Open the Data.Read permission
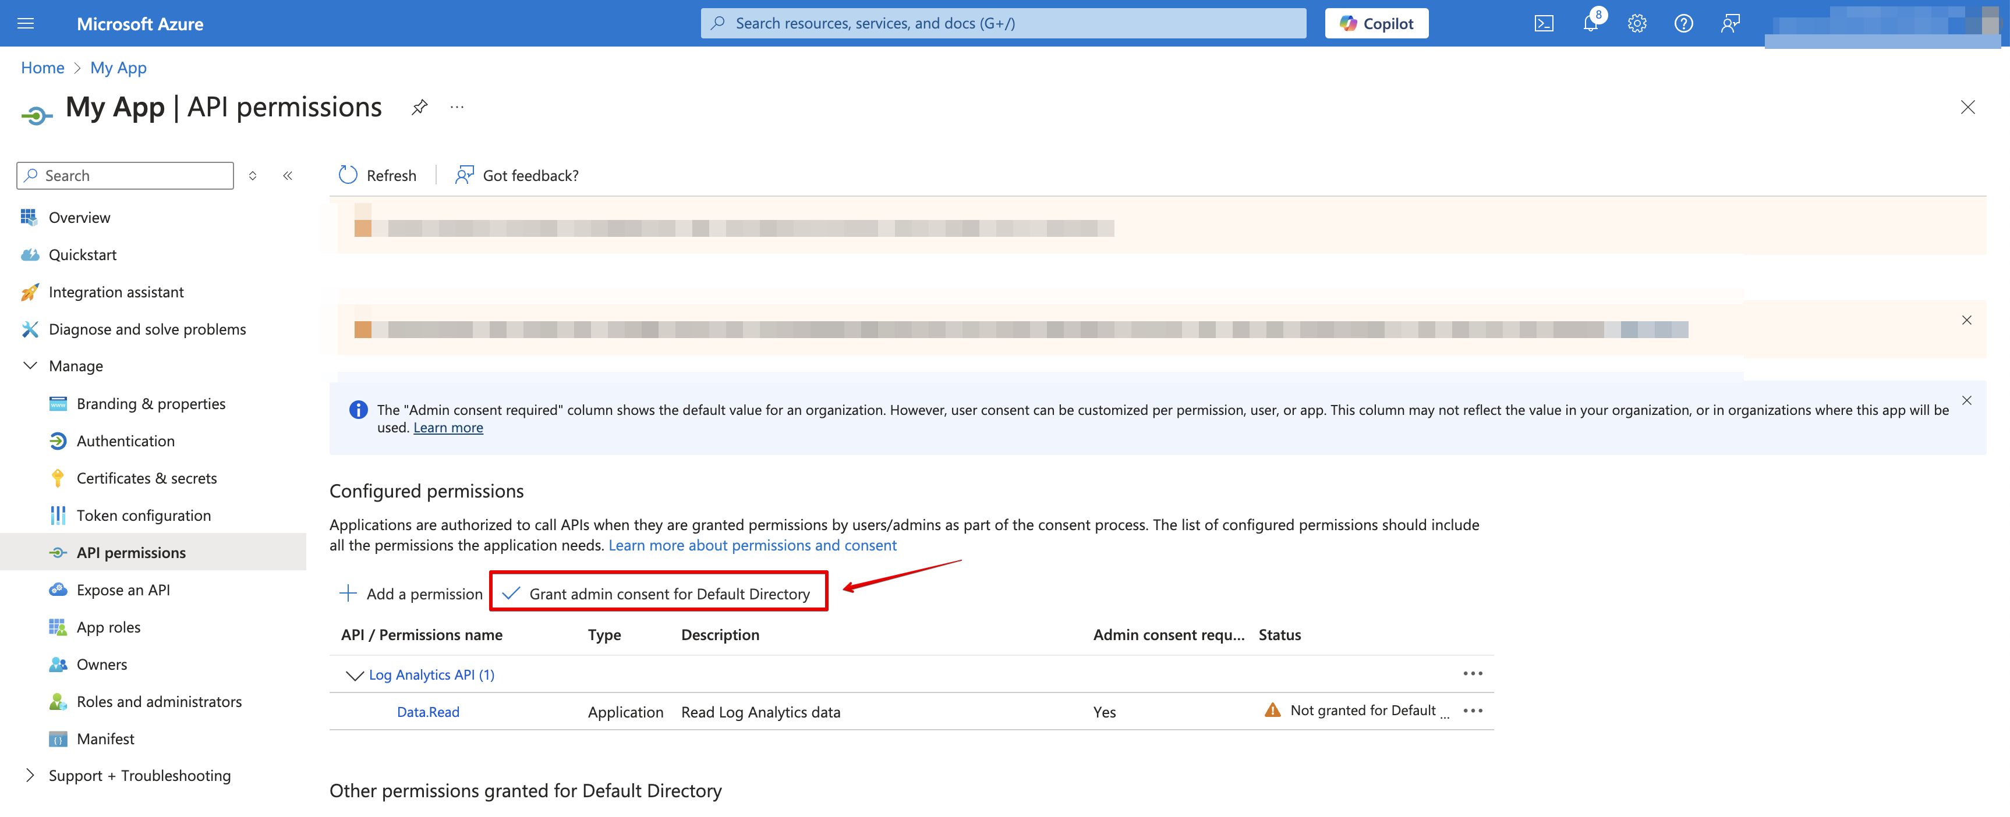This screenshot has height=817, width=2010. point(427,712)
